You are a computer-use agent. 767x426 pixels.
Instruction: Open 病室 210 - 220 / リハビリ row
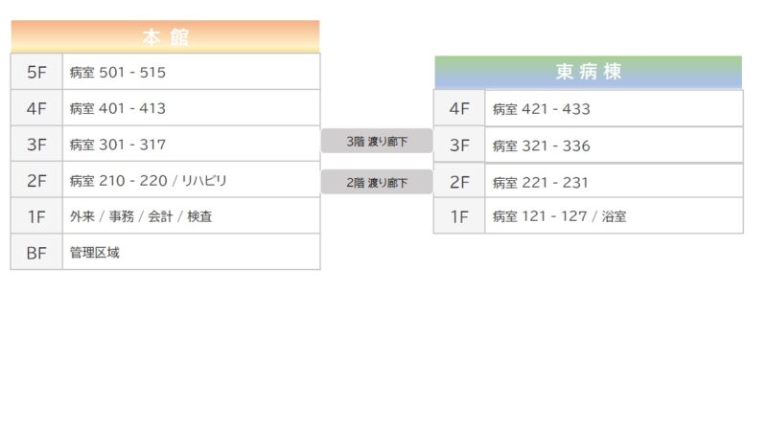[x=191, y=180]
